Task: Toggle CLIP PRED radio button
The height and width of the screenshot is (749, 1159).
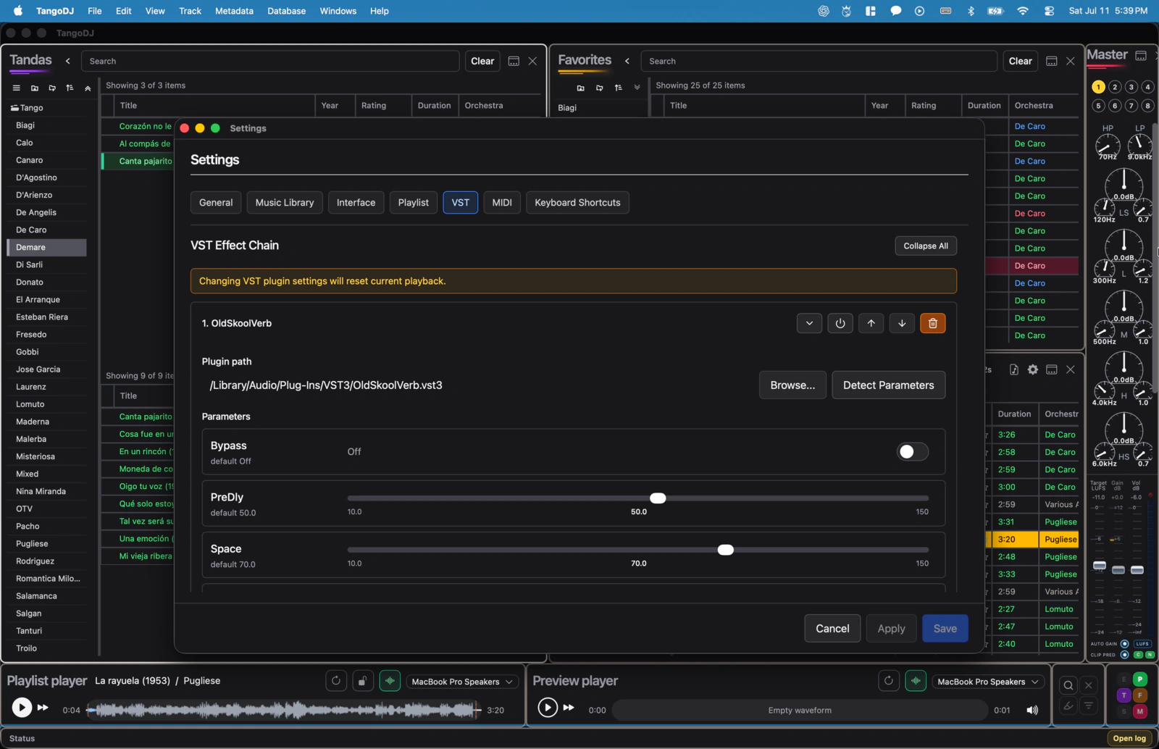Action: point(1124,655)
